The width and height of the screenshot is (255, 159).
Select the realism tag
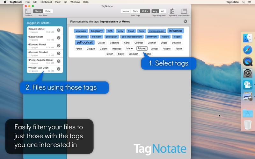coord(165,37)
